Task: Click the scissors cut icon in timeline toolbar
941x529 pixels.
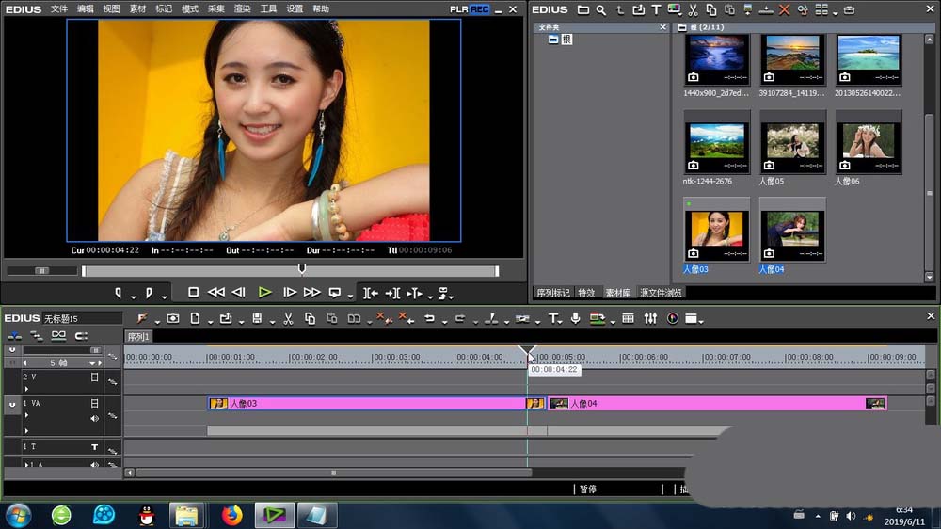Action: click(288, 319)
